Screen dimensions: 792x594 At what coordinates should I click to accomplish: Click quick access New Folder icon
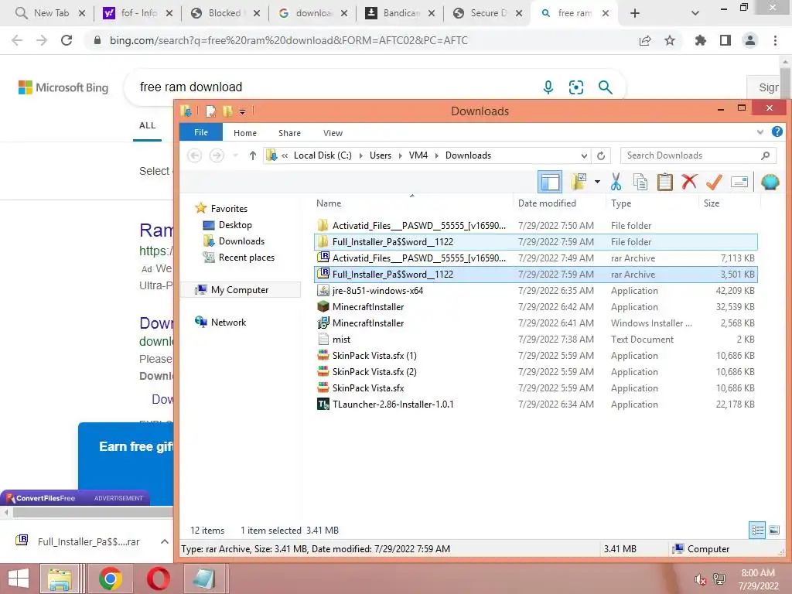227,111
